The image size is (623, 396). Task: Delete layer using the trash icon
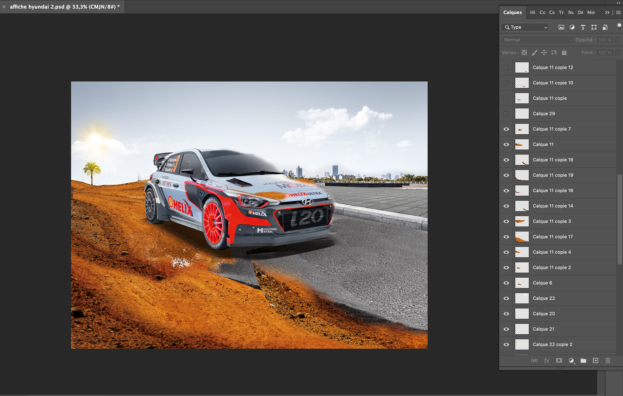coord(608,361)
